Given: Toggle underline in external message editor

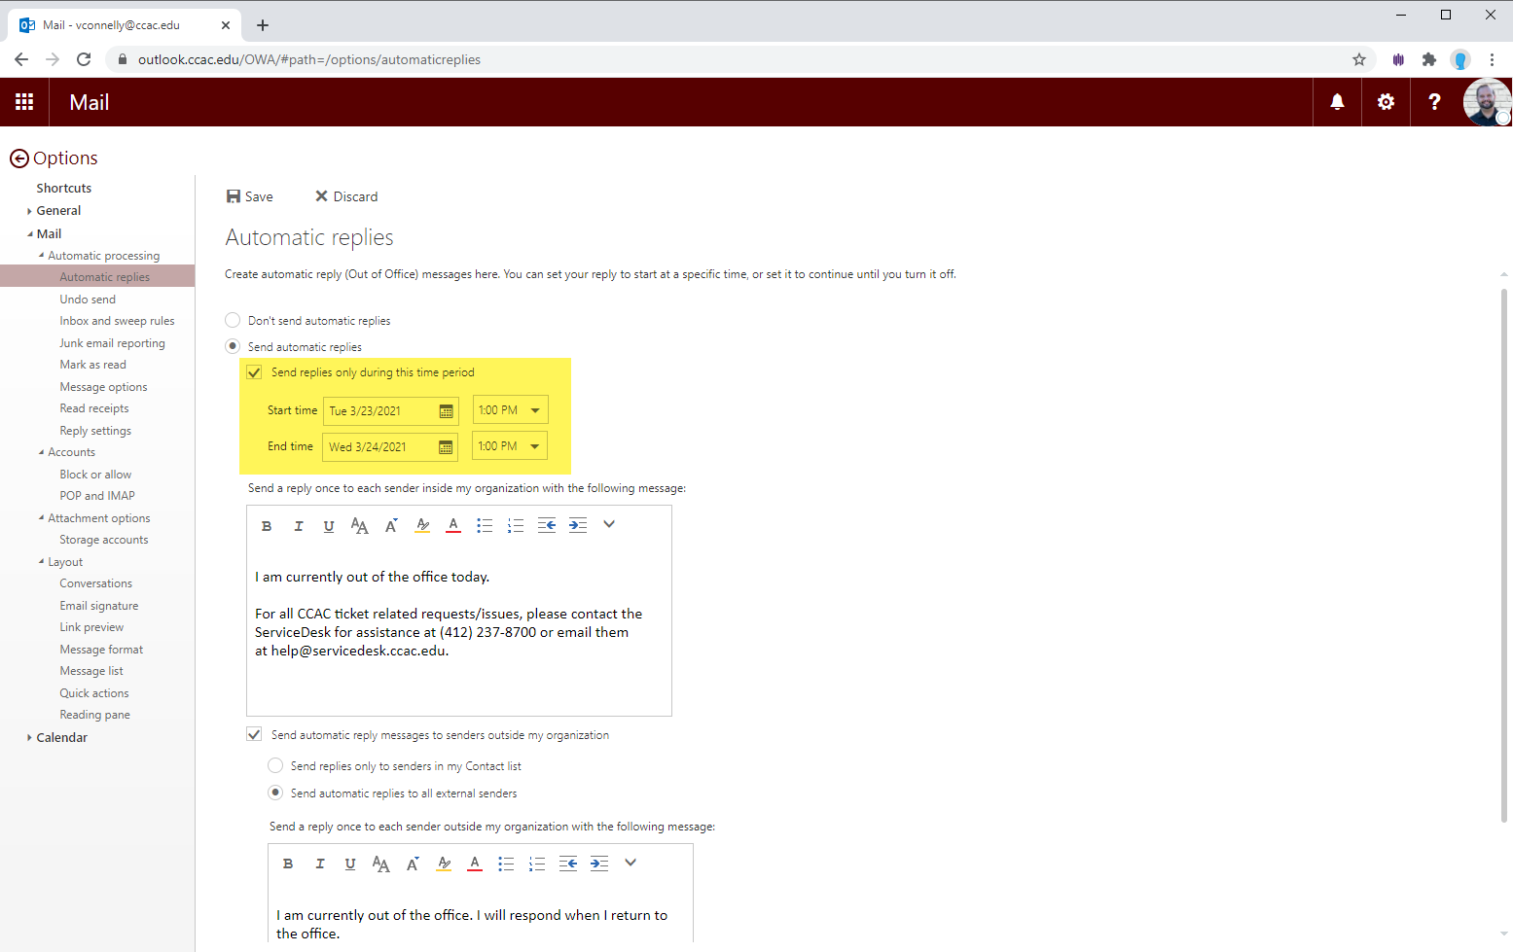Looking at the screenshot, I should pyautogui.click(x=350, y=864).
